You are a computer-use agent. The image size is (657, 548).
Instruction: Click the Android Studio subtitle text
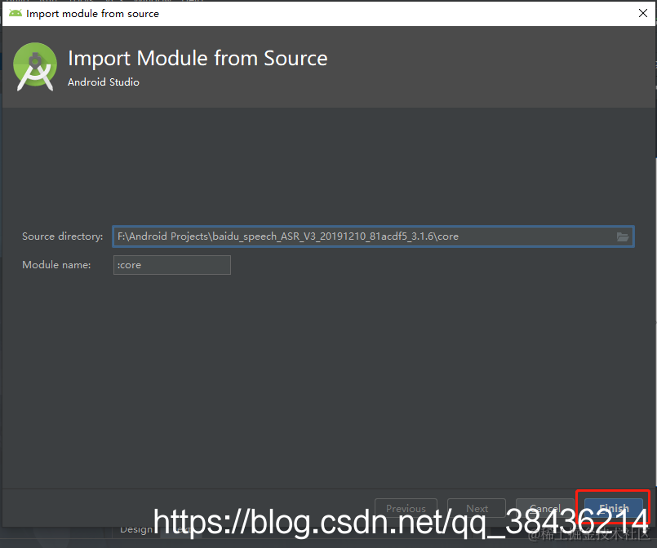[x=104, y=82]
